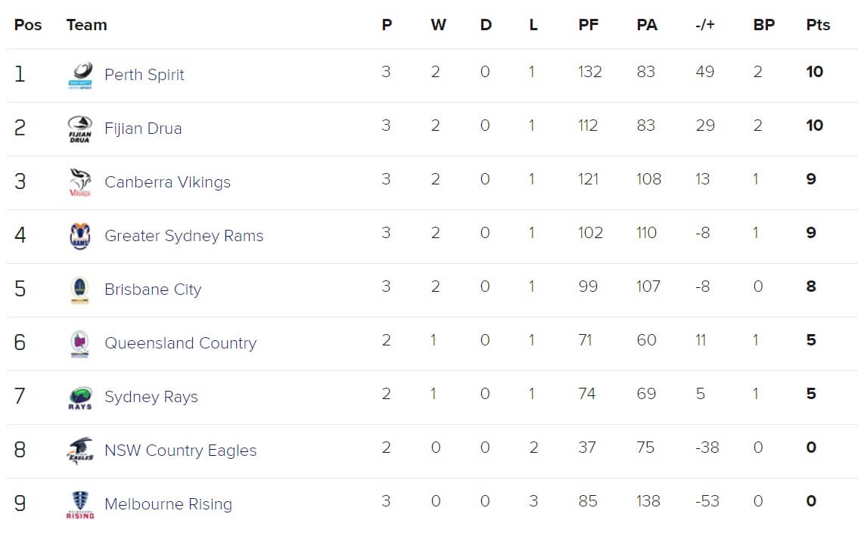Viewport: 858px width, 545px height.
Task: Select the Melbourne Rising team name
Action: tap(168, 504)
